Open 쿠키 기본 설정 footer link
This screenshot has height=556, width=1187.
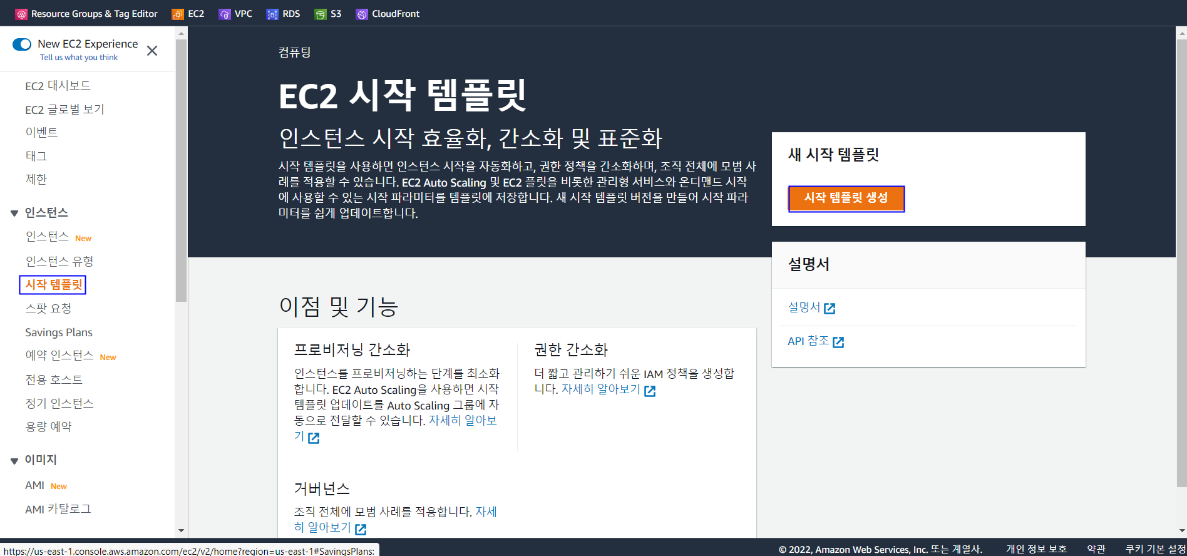[x=1156, y=549]
